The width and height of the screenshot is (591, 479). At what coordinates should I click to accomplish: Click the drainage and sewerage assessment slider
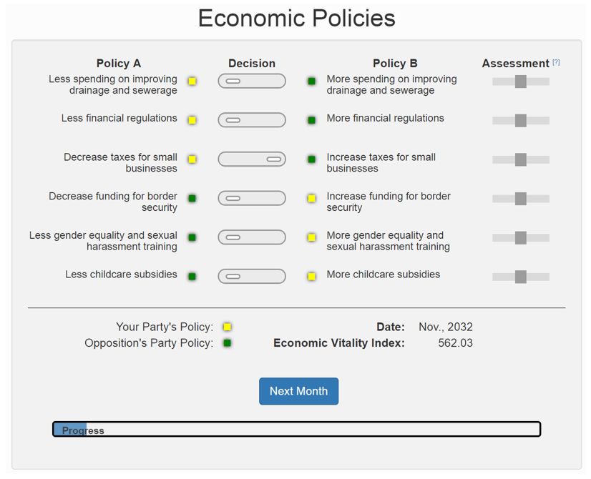(x=521, y=82)
